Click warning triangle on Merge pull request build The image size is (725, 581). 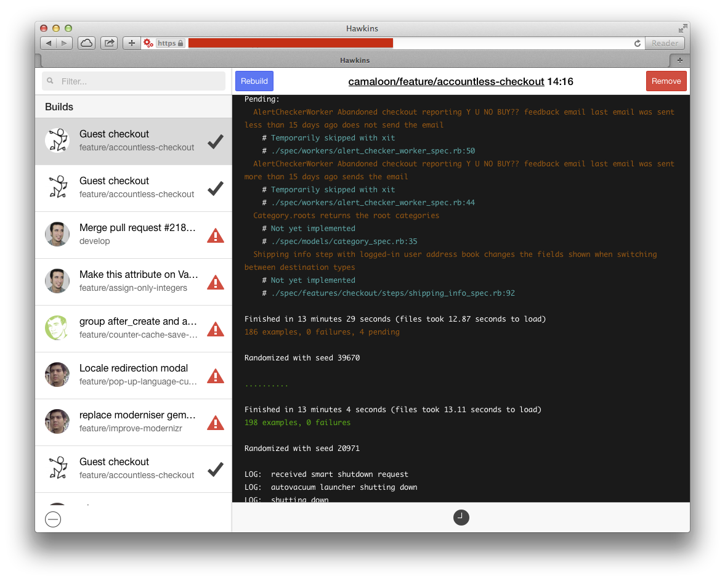pyautogui.click(x=216, y=235)
